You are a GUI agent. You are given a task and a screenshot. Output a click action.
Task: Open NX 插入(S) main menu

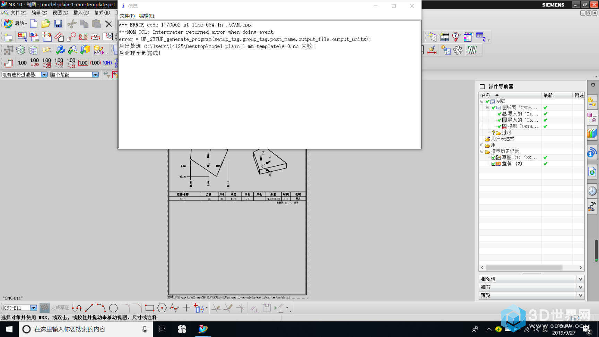click(x=81, y=12)
